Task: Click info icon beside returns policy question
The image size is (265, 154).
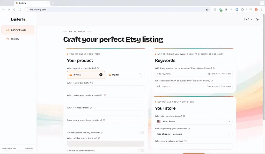Action: [x=186, y=141]
